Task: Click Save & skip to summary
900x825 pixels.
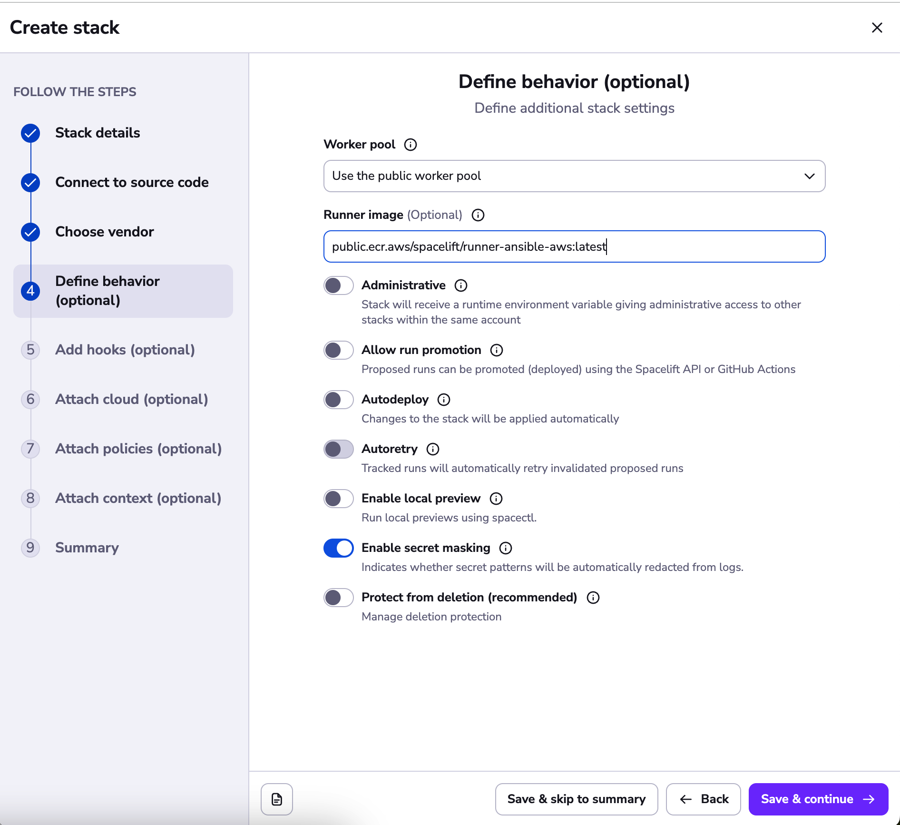Action: tap(576, 799)
